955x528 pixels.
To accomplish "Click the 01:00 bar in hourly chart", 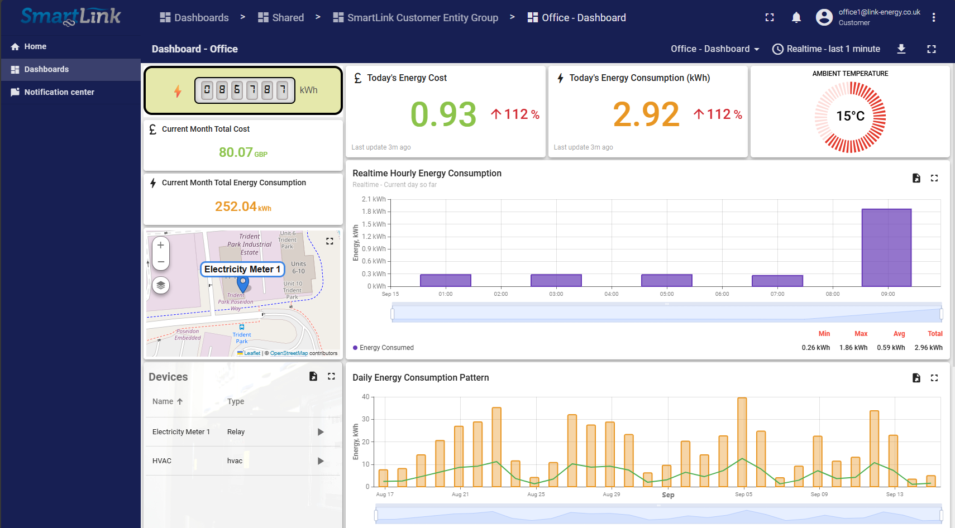I will click(x=446, y=280).
